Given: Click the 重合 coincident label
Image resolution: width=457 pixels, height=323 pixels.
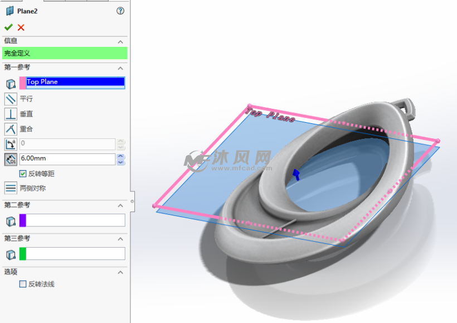Looking at the screenshot, I should [26, 129].
